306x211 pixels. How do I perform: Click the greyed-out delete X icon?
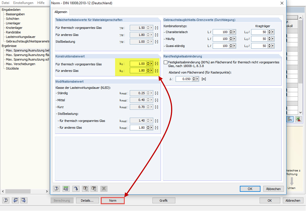coord(104,189)
